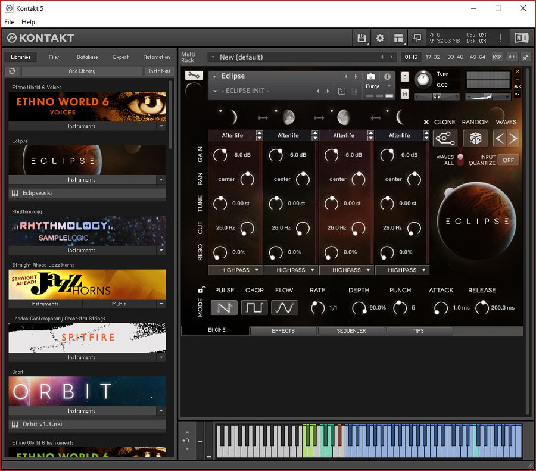Click the RATE knob
The width and height of the screenshot is (536, 471).
pos(317,308)
